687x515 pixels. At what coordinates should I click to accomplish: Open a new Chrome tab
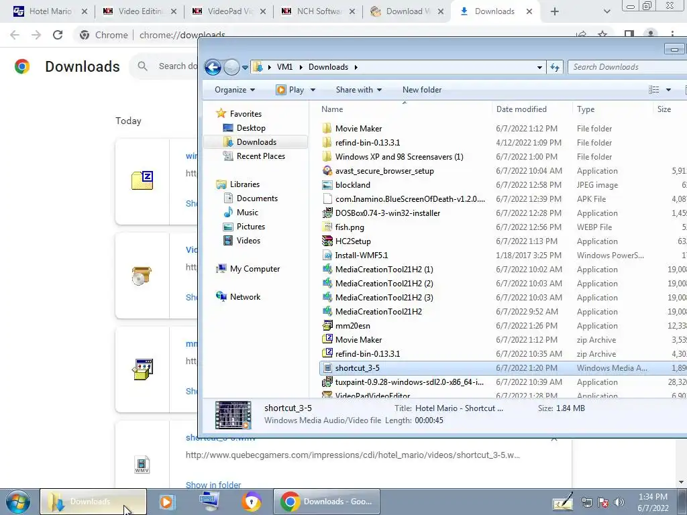click(x=555, y=12)
